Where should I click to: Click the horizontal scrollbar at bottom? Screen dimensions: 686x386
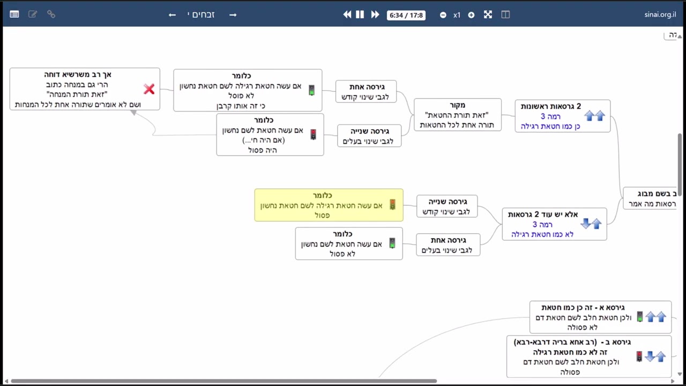point(224,381)
